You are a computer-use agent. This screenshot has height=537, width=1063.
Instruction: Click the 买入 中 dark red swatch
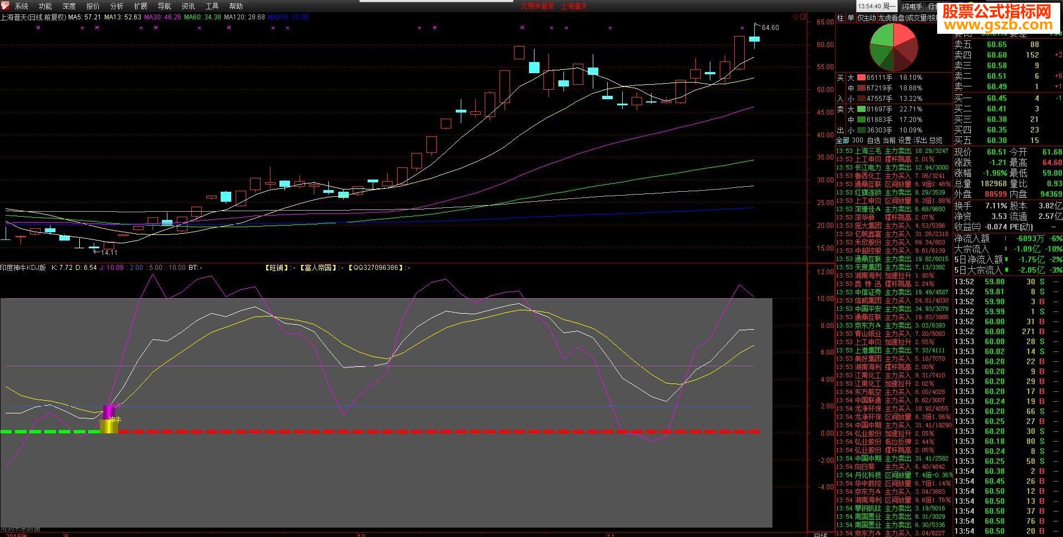pyautogui.click(x=861, y=88)
